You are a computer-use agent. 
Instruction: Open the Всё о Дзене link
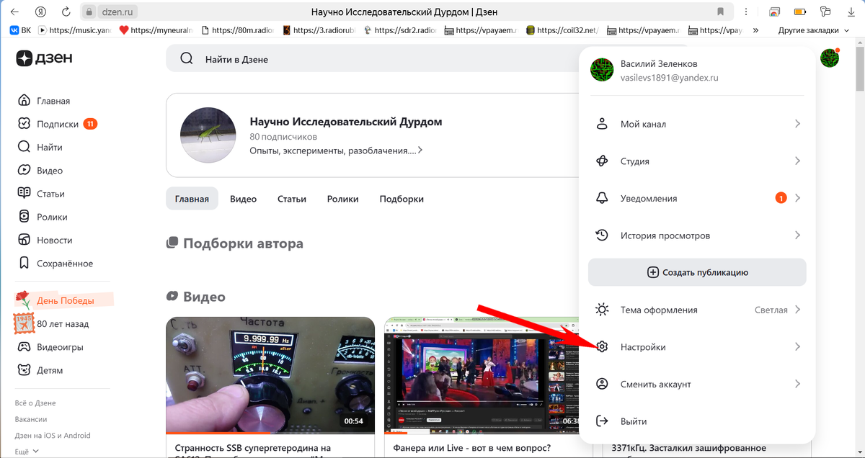pyautogui.click(x=35, y=403)
